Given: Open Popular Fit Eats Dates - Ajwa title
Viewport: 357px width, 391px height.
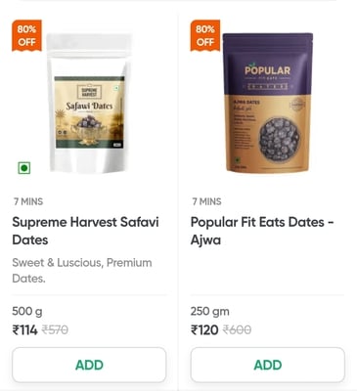Looking at the screenshot, I should click(x=262, y=231).
